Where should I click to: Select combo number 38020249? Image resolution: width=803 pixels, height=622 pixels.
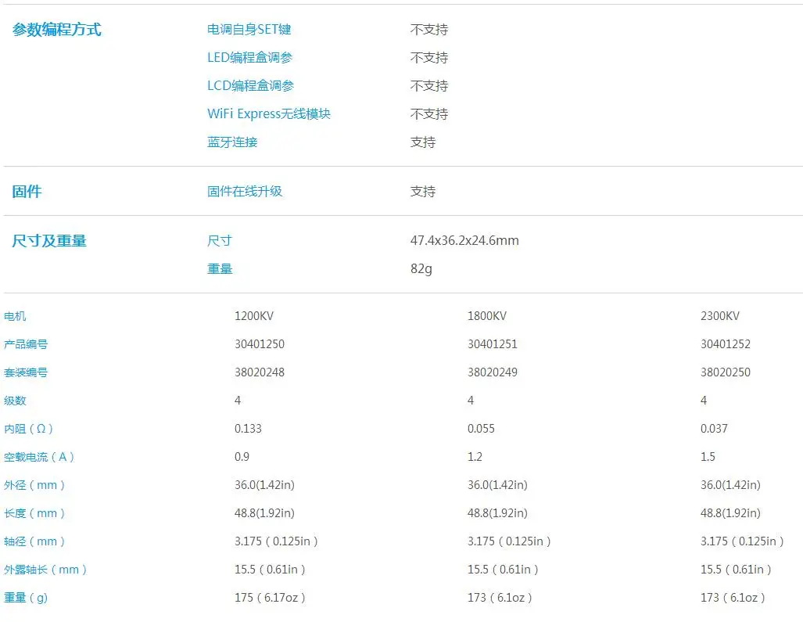point(493,372)
